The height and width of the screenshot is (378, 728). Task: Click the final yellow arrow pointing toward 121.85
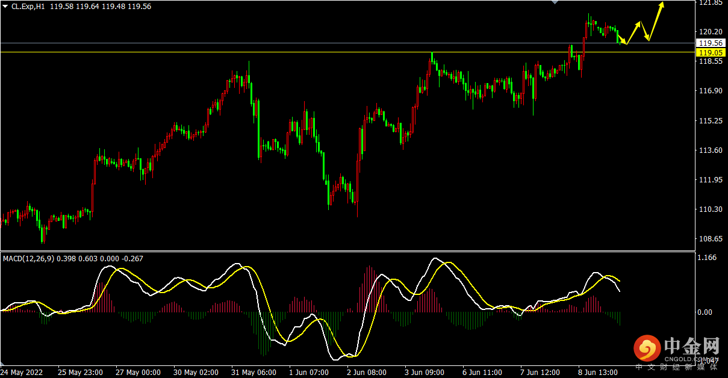[655, 21]
